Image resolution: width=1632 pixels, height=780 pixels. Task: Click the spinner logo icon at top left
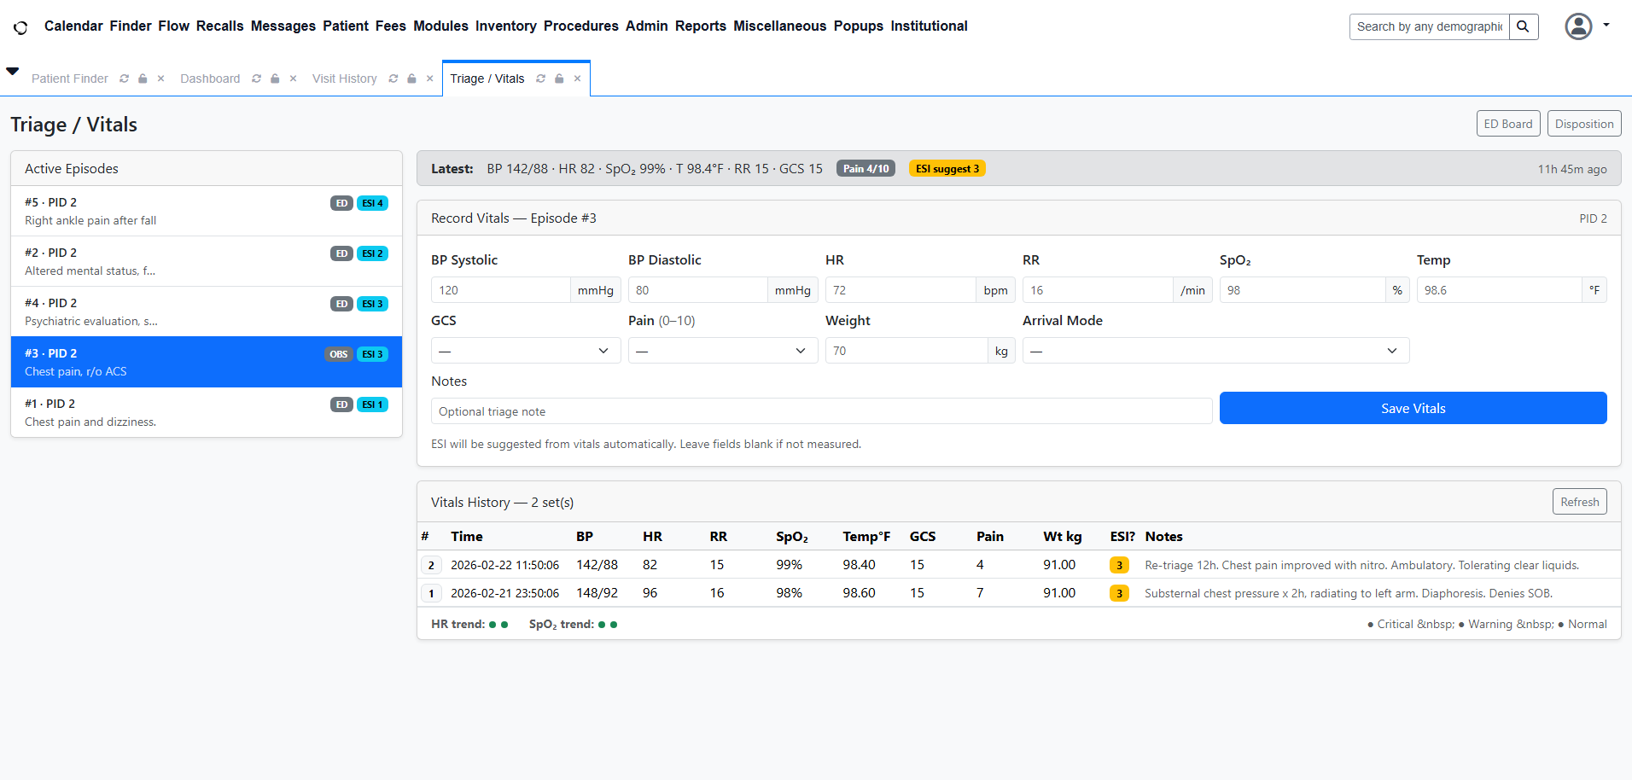[x=20, y=27]
